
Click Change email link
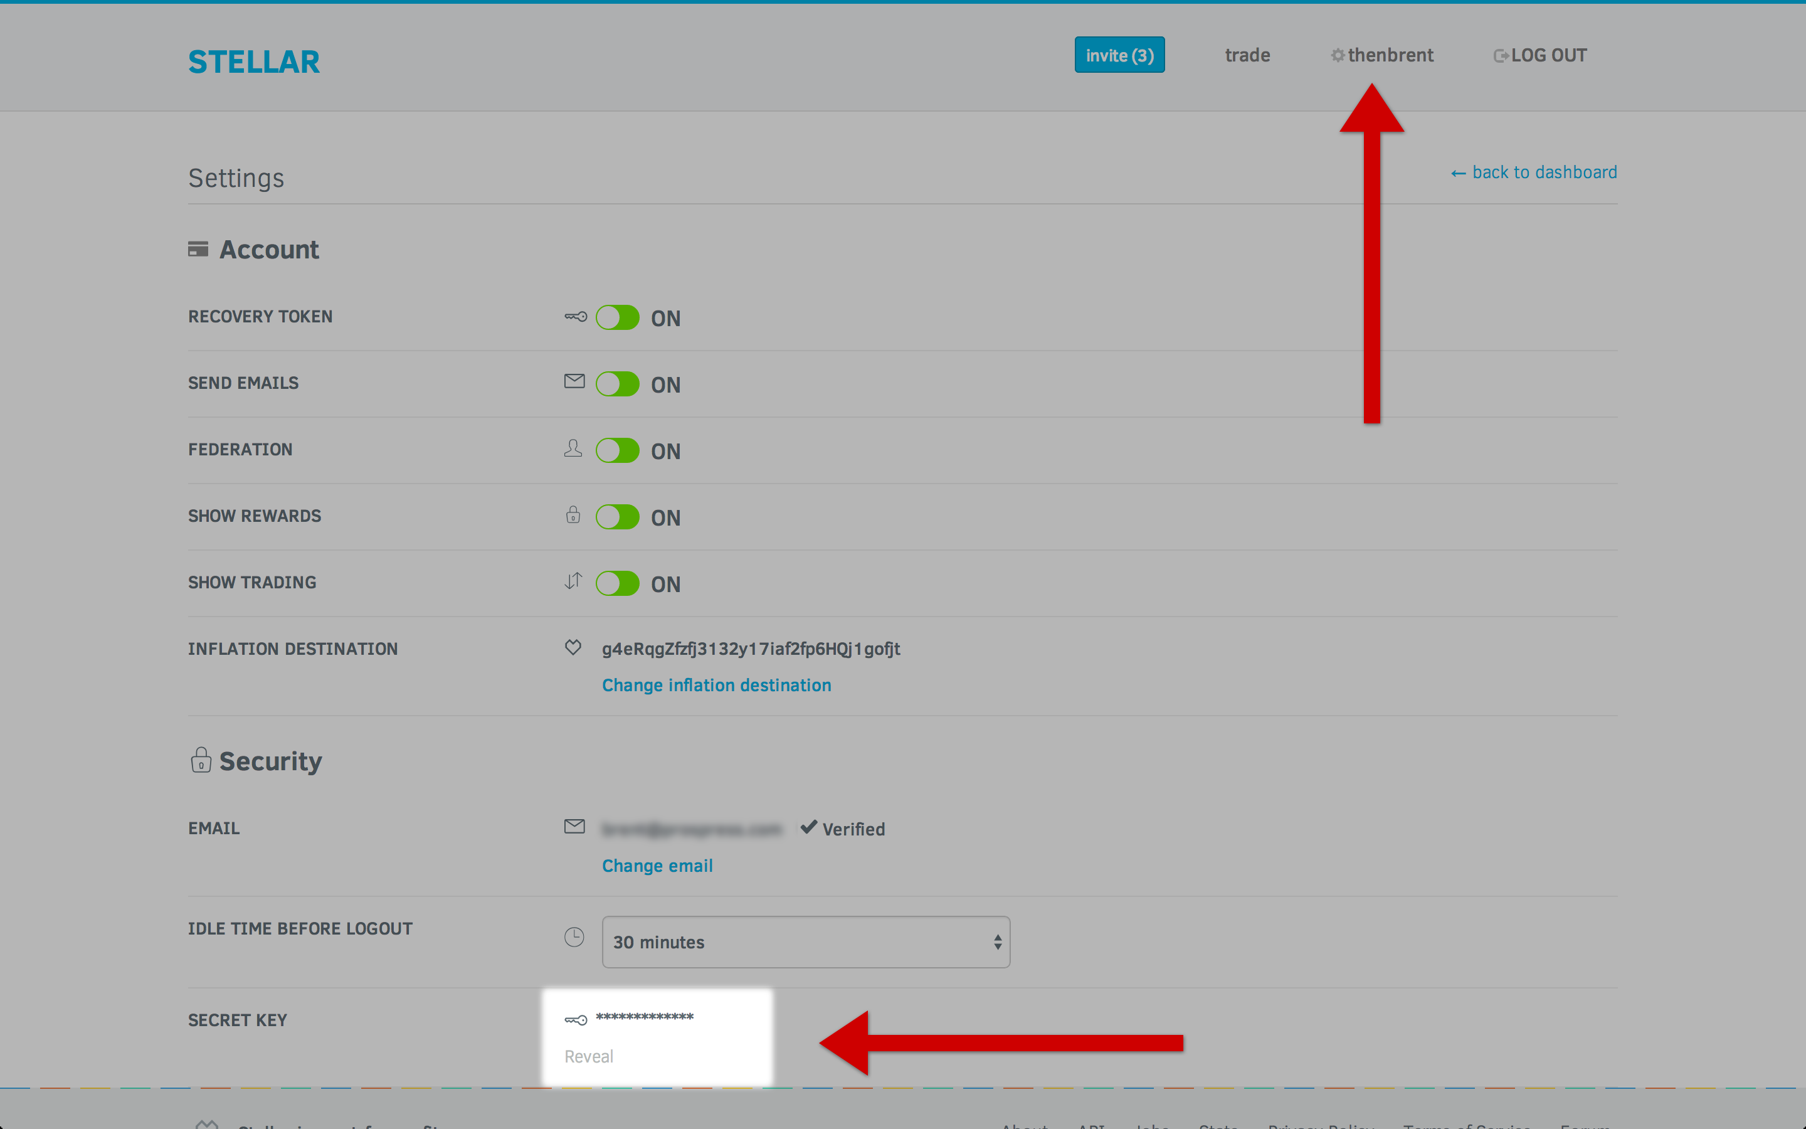tap(657, 866)
